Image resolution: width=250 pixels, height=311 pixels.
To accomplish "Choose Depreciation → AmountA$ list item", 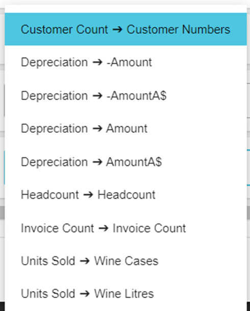I will pos(126,162).
